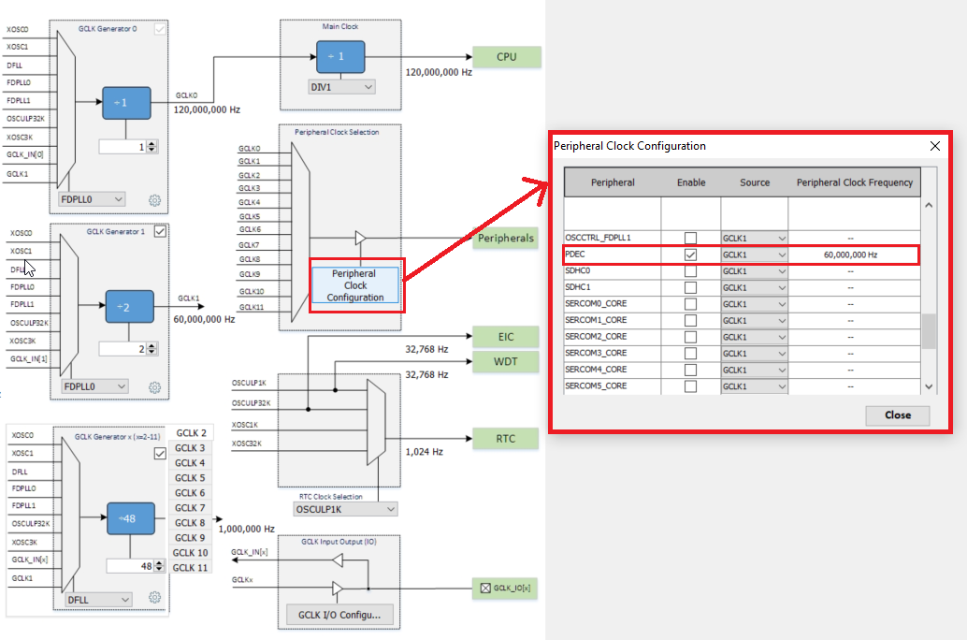Click the crossed box icon beside GCLK_IO[x]
Screen dimensions: 967x640
pyautogui.click(x=484, y=589)
